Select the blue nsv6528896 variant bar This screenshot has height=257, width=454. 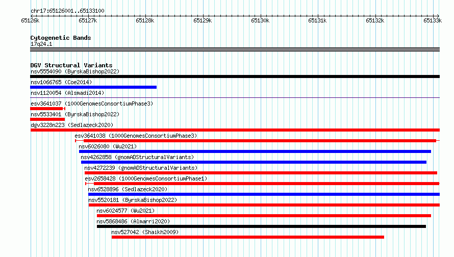coord(264,194)
